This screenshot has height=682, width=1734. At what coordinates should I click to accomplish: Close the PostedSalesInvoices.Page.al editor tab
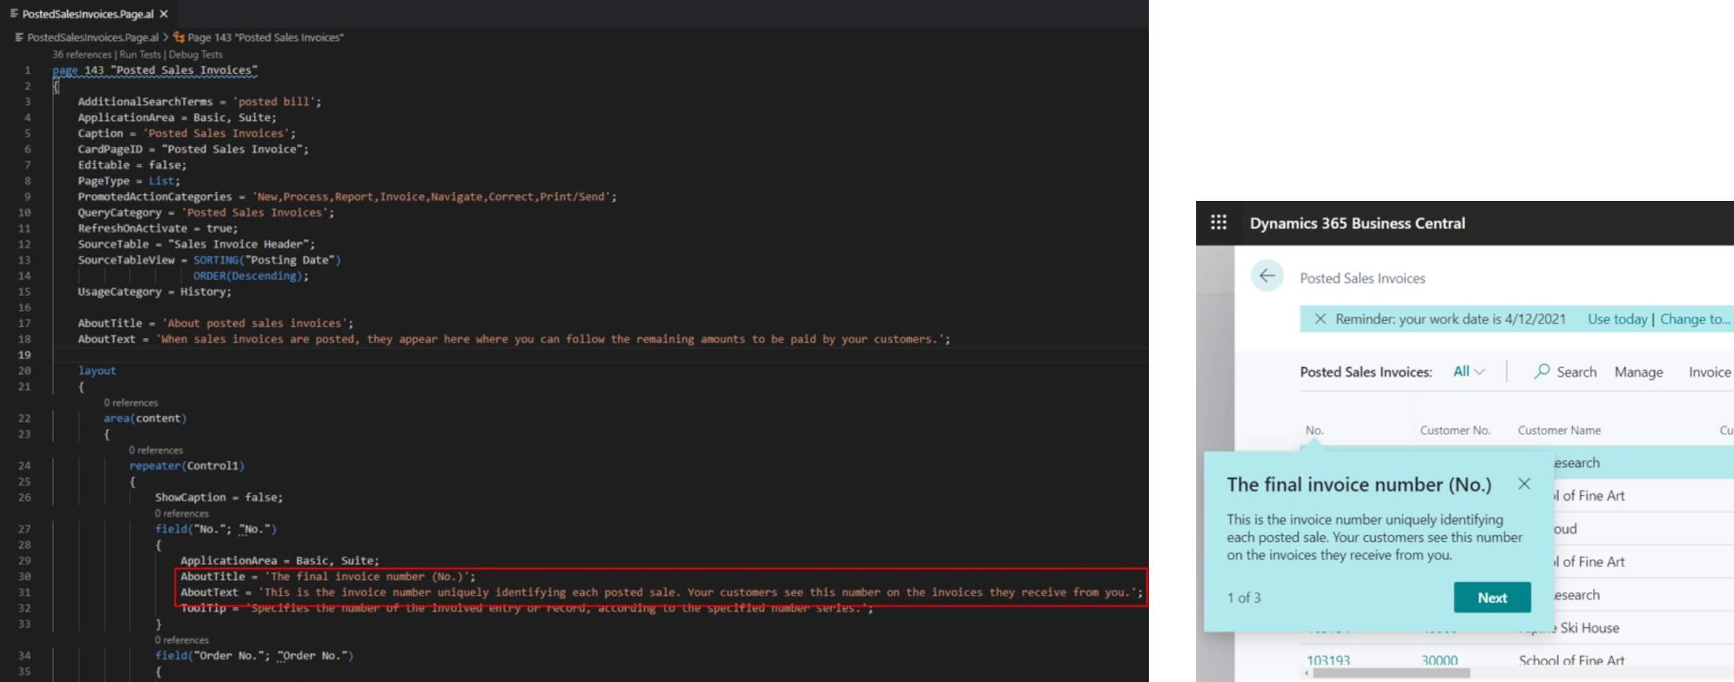164,14
